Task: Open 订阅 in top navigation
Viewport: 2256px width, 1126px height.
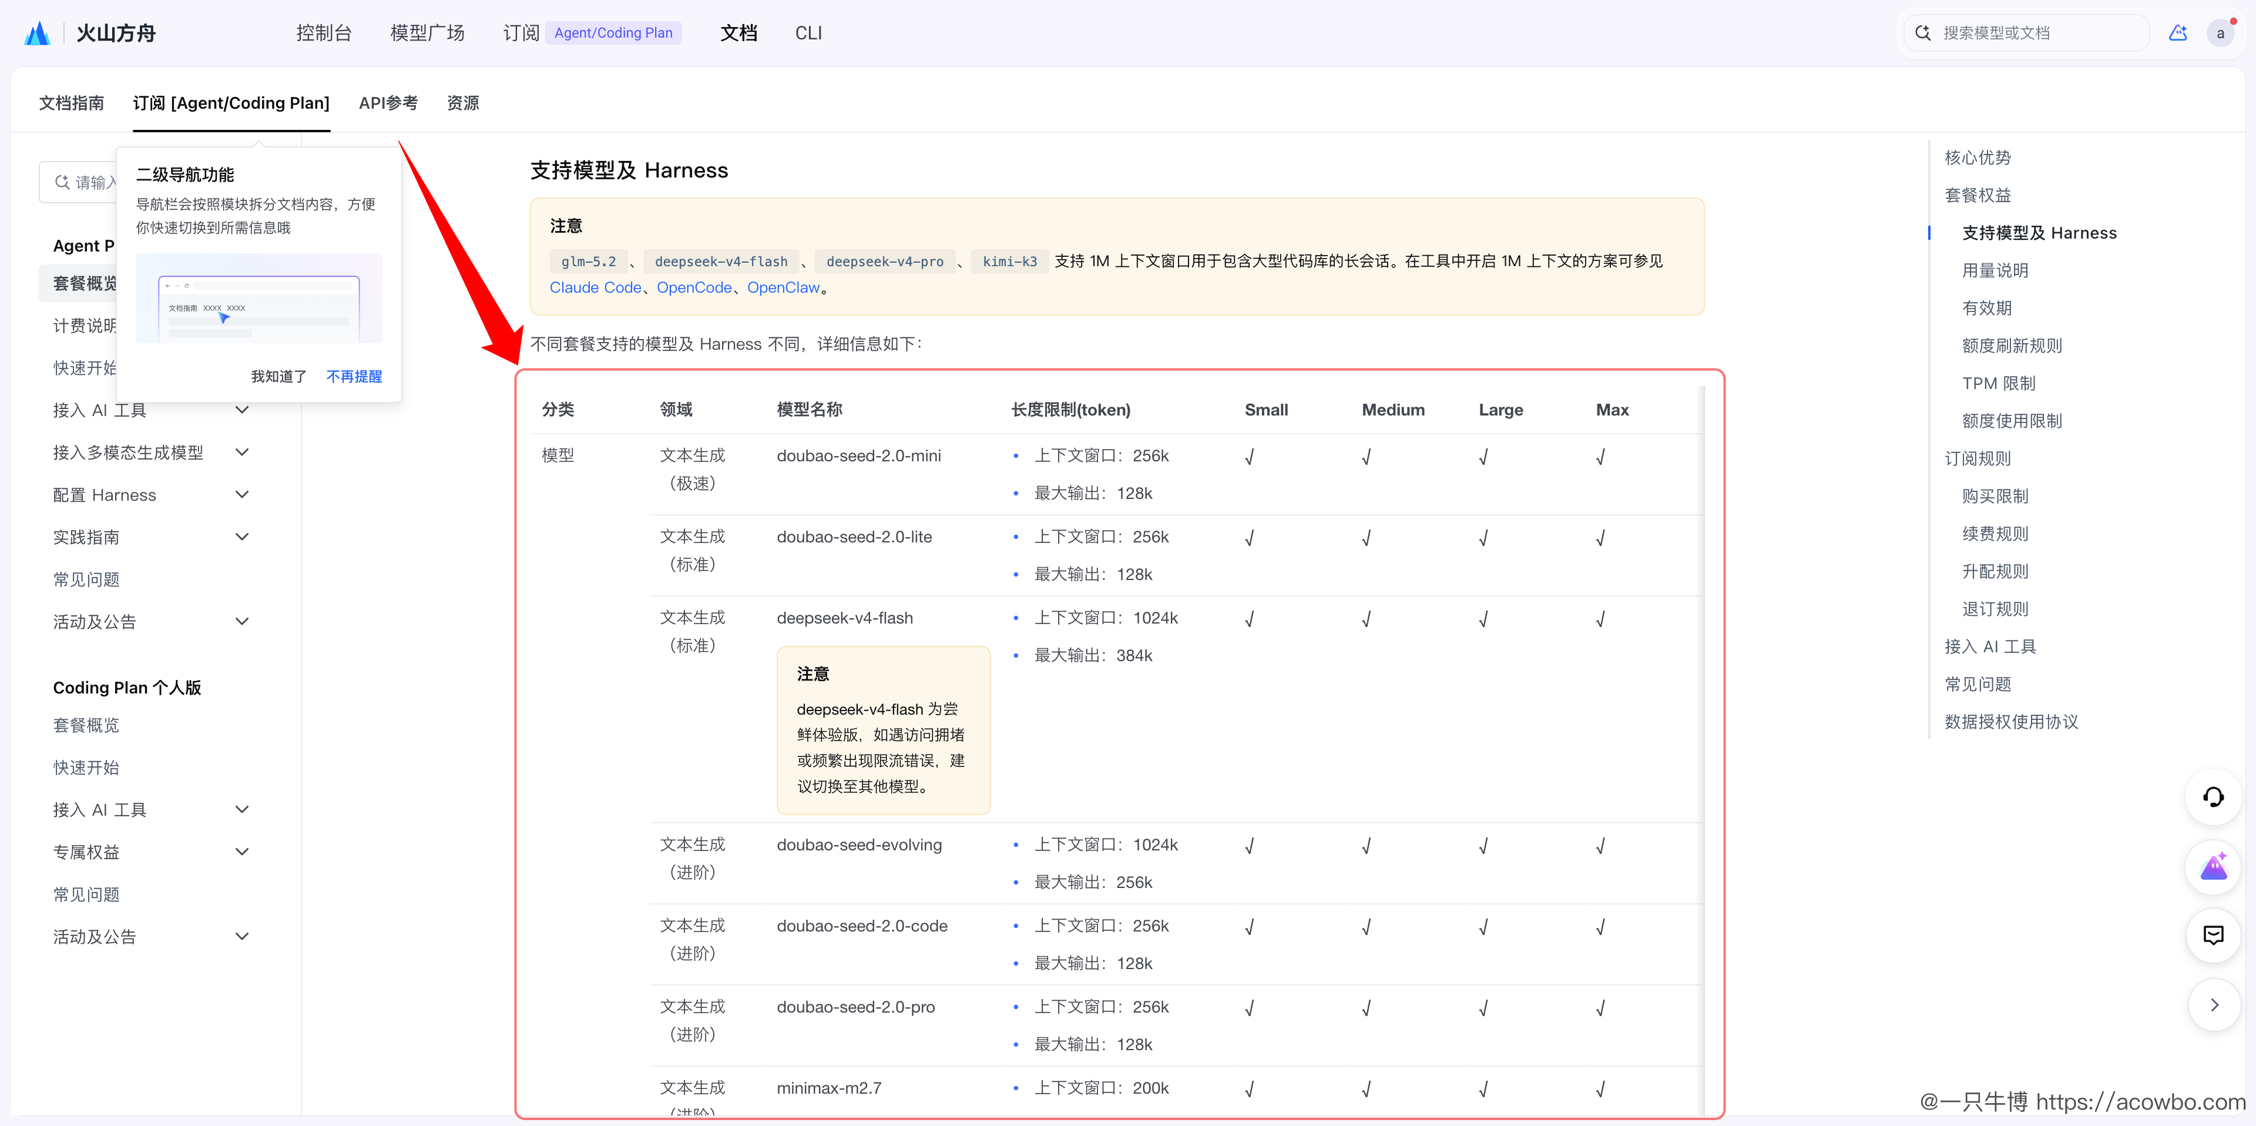Action: tap(521, 33)
